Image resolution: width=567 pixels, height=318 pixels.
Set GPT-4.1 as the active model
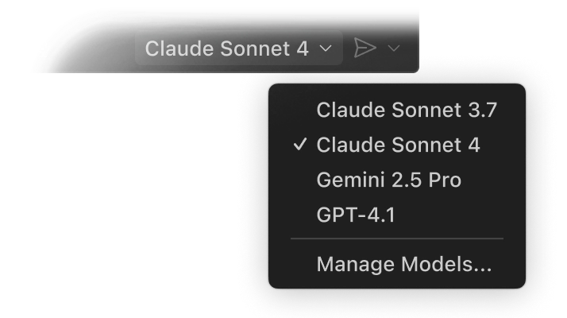354,215
